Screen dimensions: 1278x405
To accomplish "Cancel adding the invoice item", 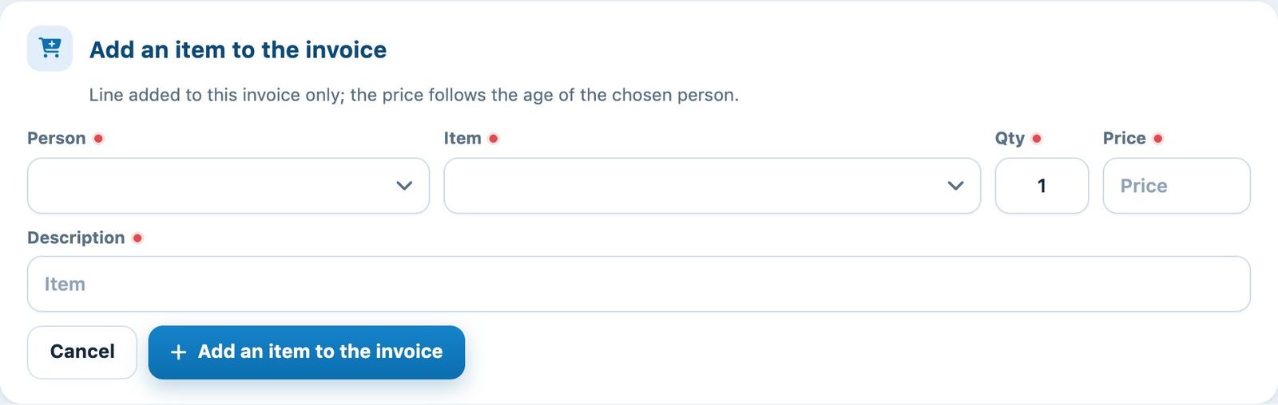I will [x=82, y=352].
